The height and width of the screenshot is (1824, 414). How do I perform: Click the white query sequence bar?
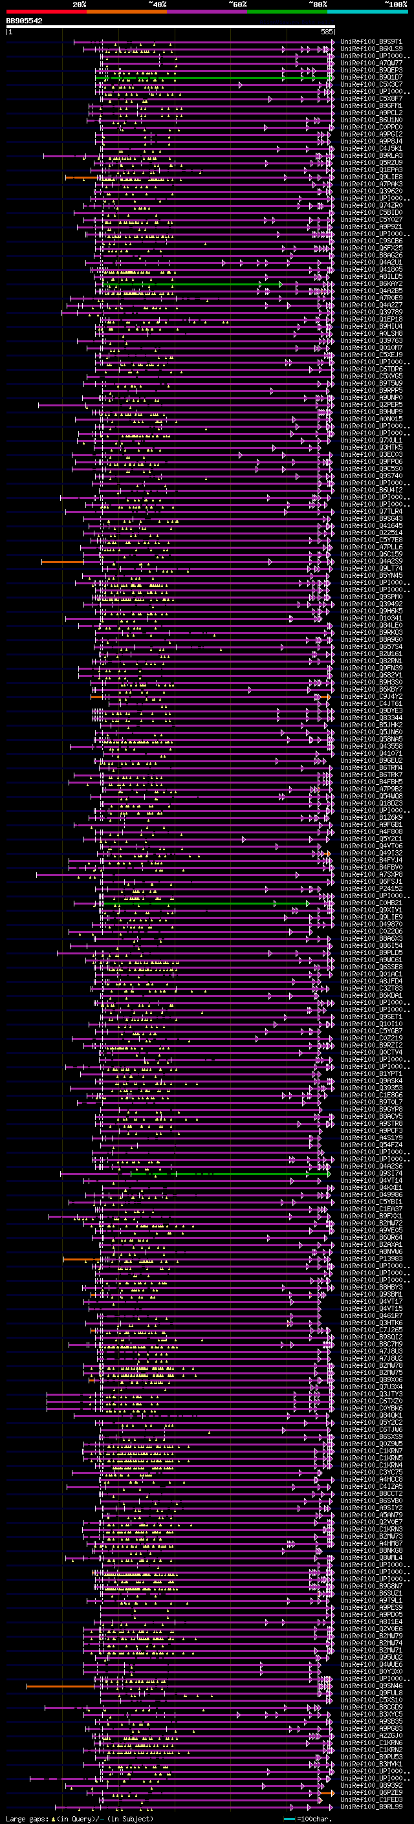[171, 27]
